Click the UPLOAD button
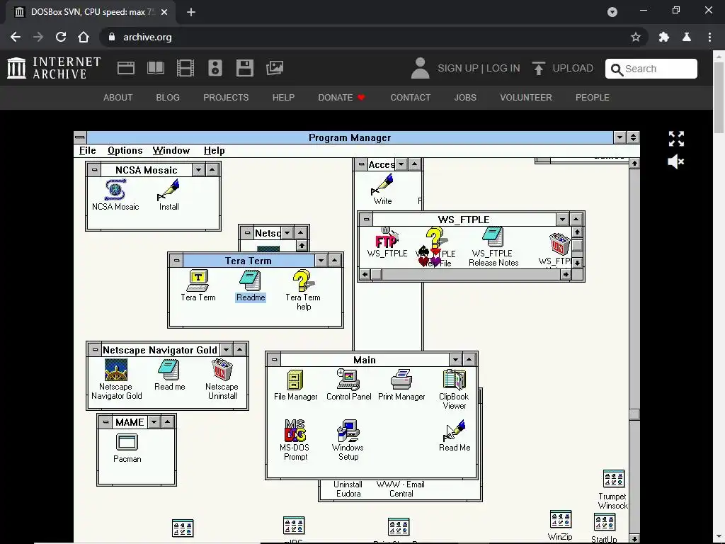725x544 pixels. pos(563,68)
